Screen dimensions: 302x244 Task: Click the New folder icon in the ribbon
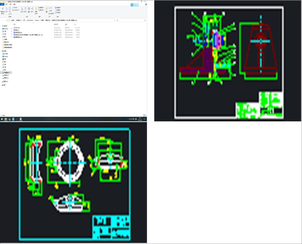tap(36, 9)
